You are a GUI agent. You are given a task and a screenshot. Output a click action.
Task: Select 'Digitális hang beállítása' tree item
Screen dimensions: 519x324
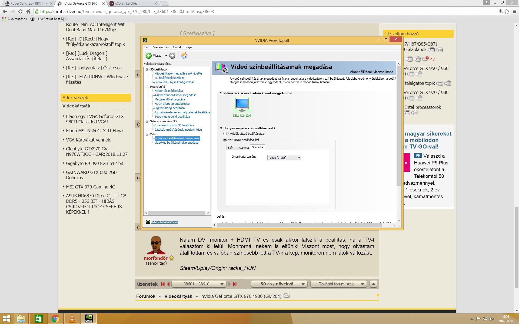[170, 108]
